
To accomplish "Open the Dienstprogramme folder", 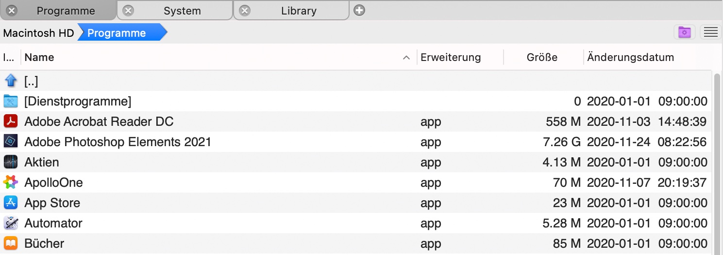I will [78, 102].
